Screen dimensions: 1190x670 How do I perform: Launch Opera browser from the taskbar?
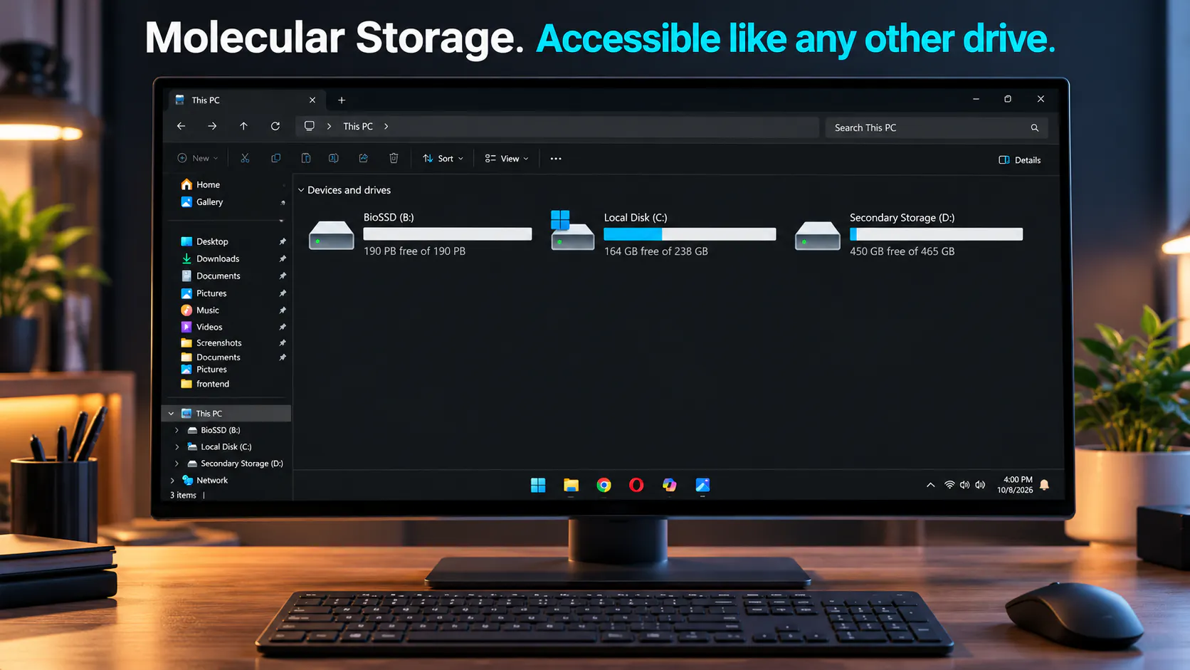[x=636, y=485]
